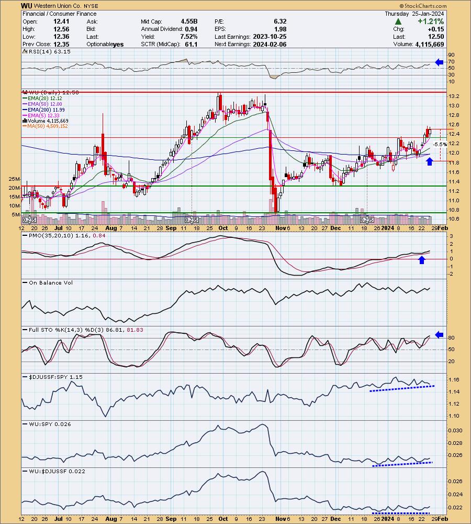The height and width of the screenshot is (524, 471).
Task: Click the Prev Close value 12.35
Action: point(61,44)
